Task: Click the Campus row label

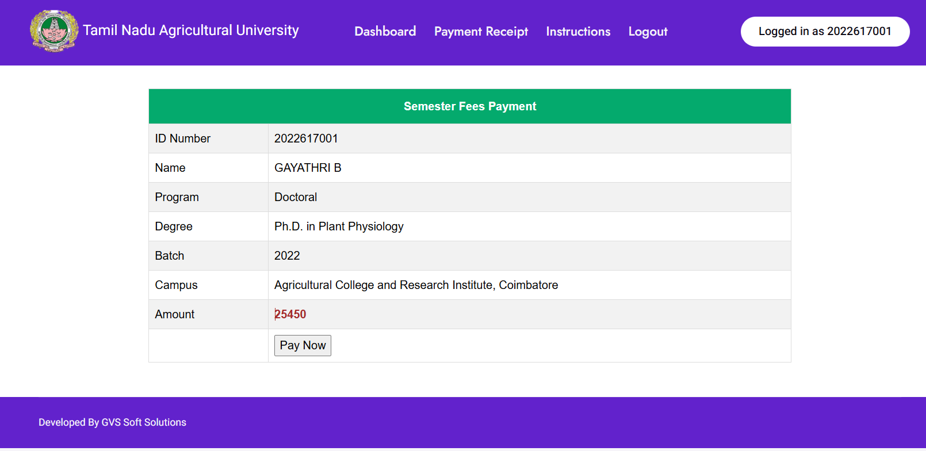Action: click(x=176, y=285)
